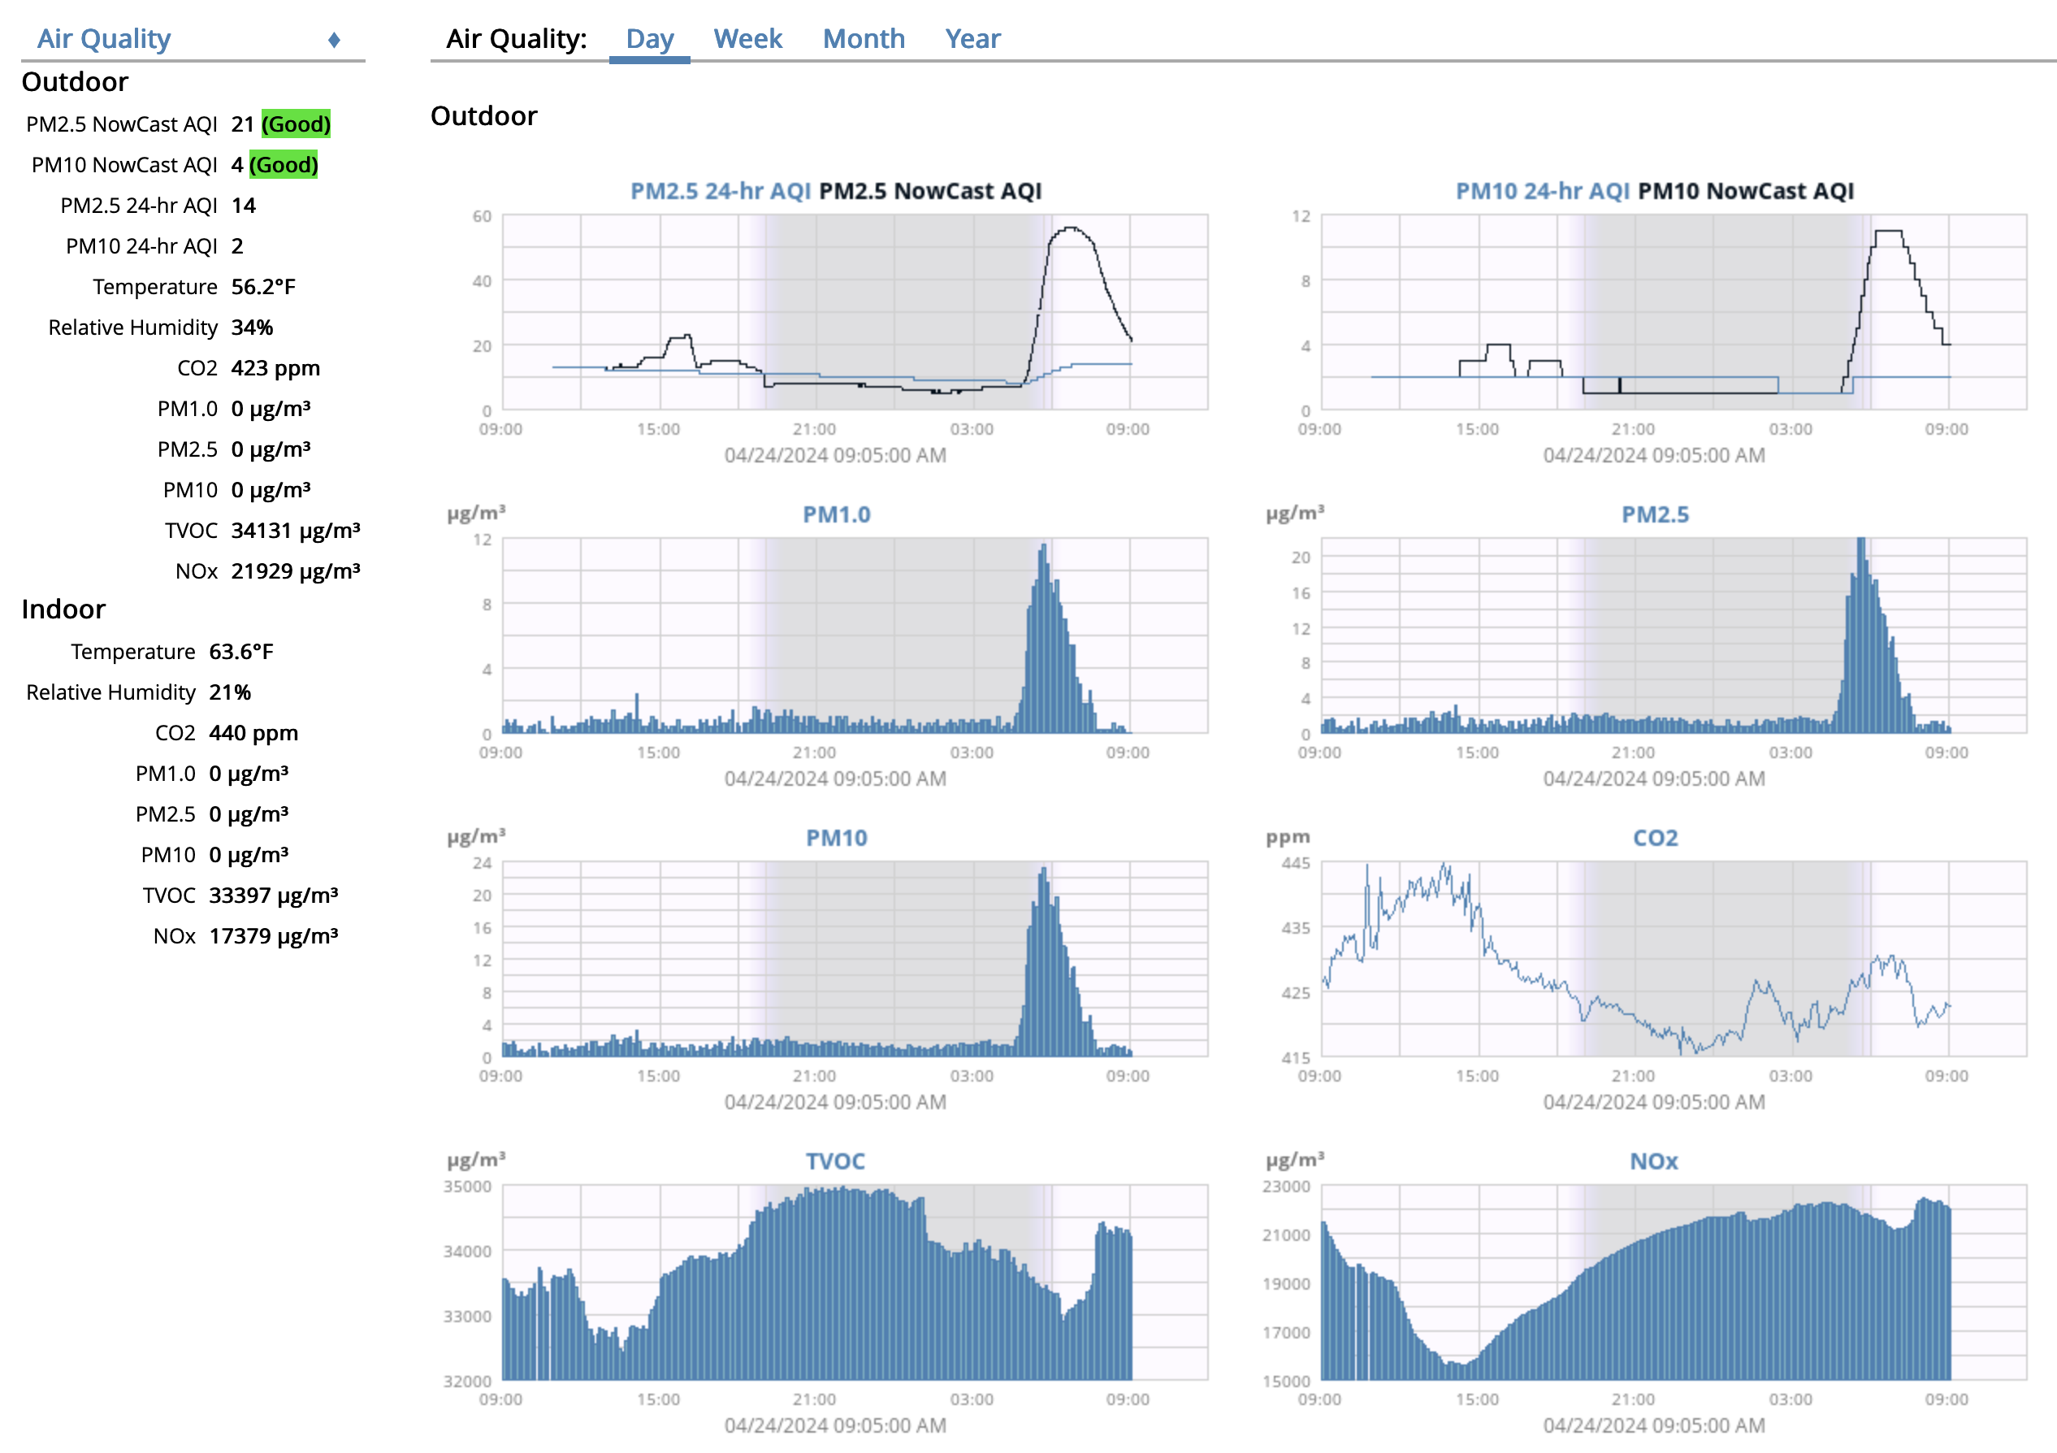The image size is (2057, 1453).
Task: Select PM2.5 NowCast AQI chart legend label
Action: coord(930,191)
